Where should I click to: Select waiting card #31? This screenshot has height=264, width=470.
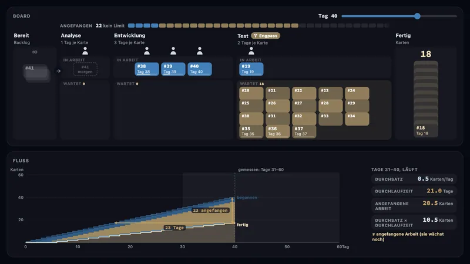[x=277, y=119]
